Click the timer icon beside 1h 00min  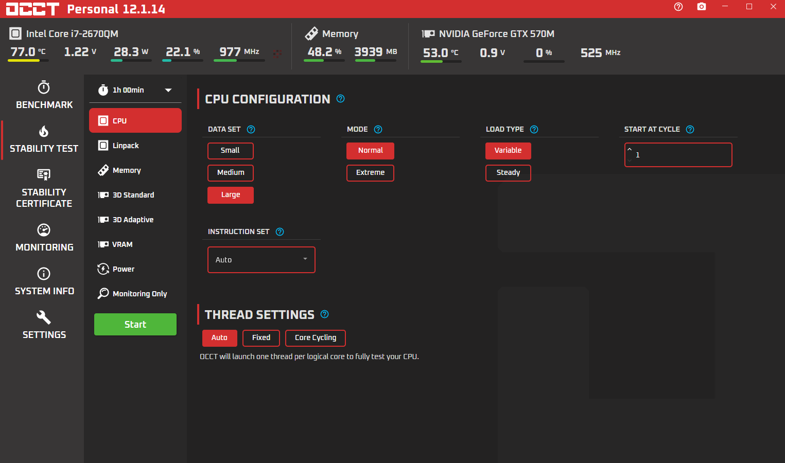click(x=103, y=90)
